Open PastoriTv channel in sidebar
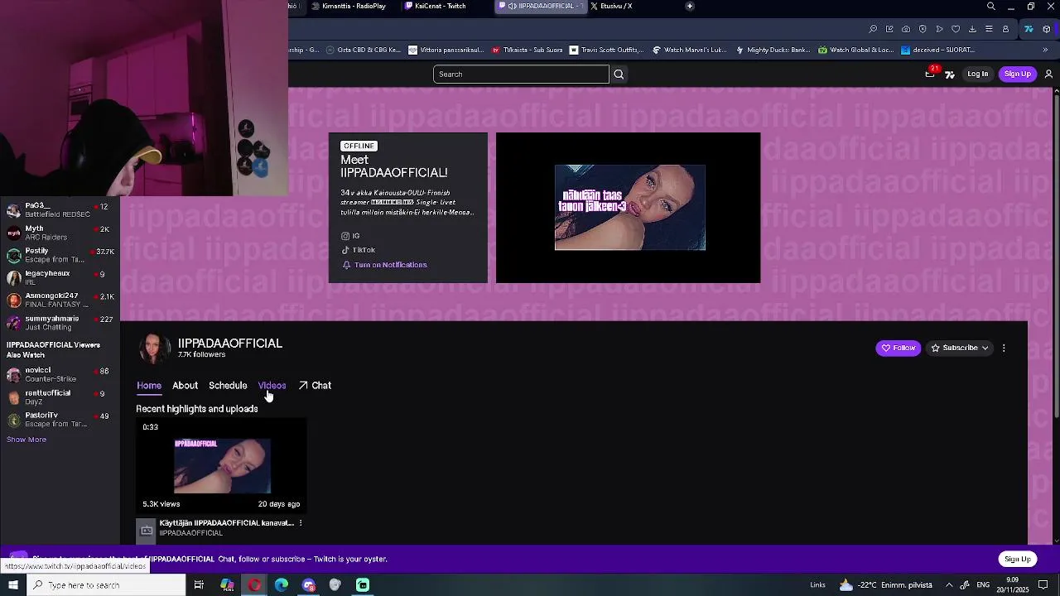1060x596 pixels. (x=60, y=420)
